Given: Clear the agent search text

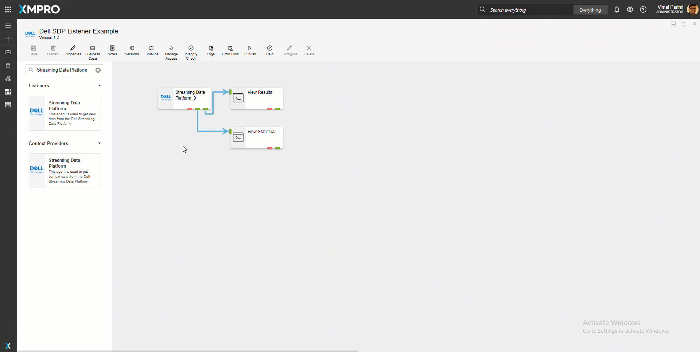Looking at the screenshot, I should (98, 70).
